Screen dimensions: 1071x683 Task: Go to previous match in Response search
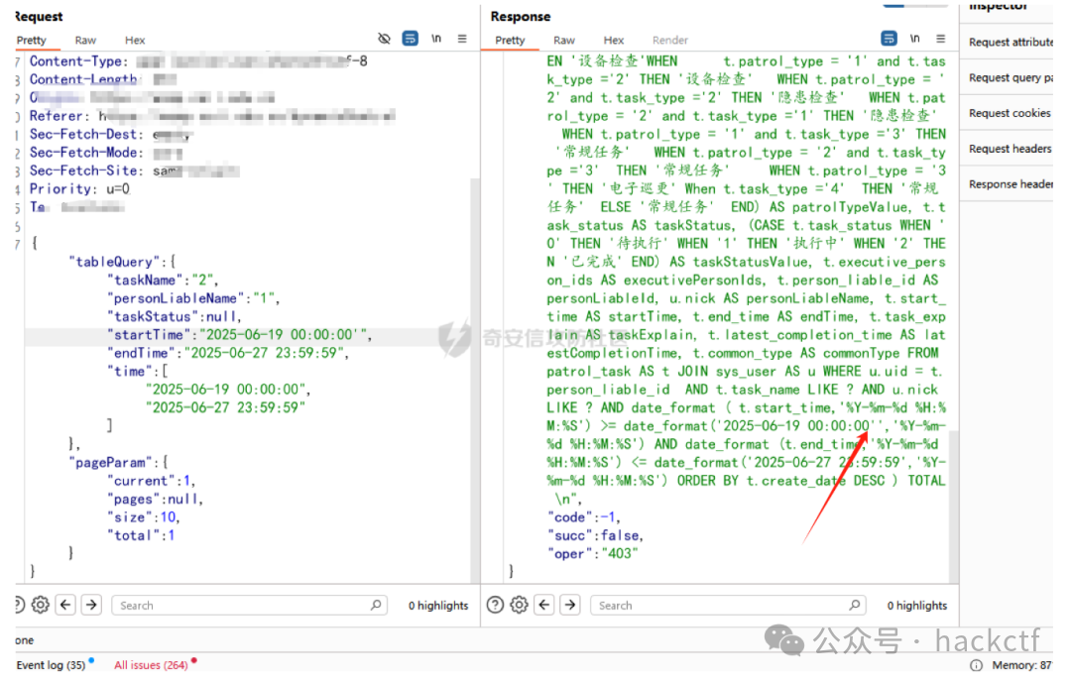coord(544,605)
